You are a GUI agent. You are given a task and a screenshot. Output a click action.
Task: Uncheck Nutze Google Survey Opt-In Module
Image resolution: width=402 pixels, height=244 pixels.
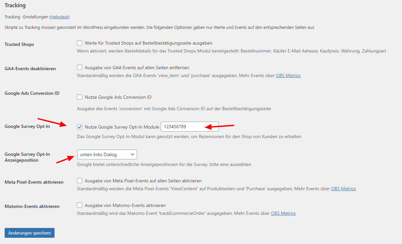click(80, 127)
